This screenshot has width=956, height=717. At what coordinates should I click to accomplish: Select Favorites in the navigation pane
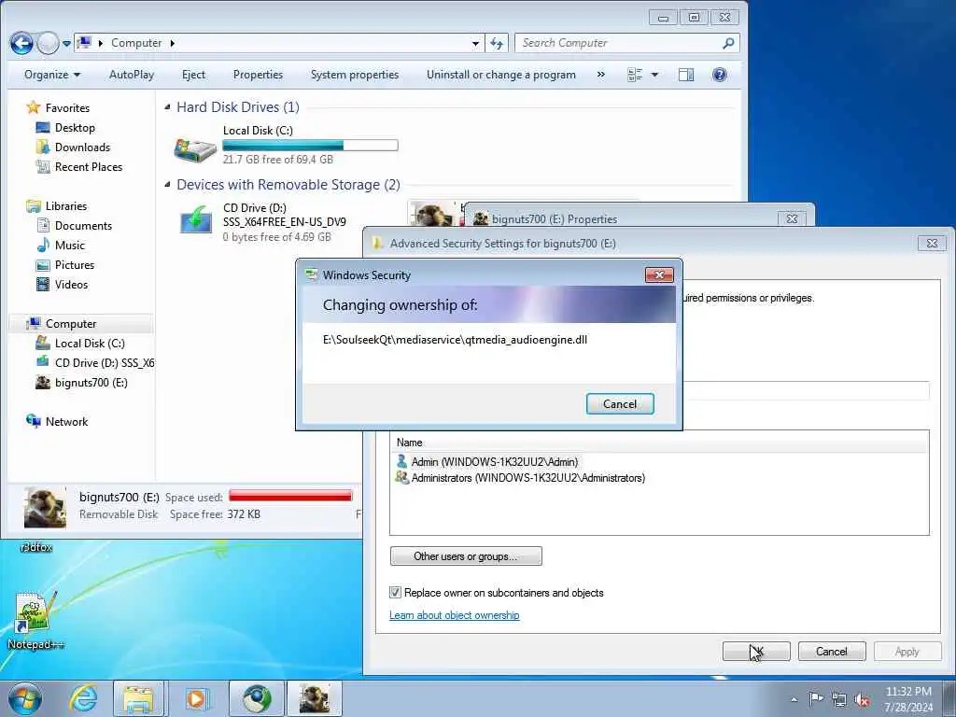point(67,108)
